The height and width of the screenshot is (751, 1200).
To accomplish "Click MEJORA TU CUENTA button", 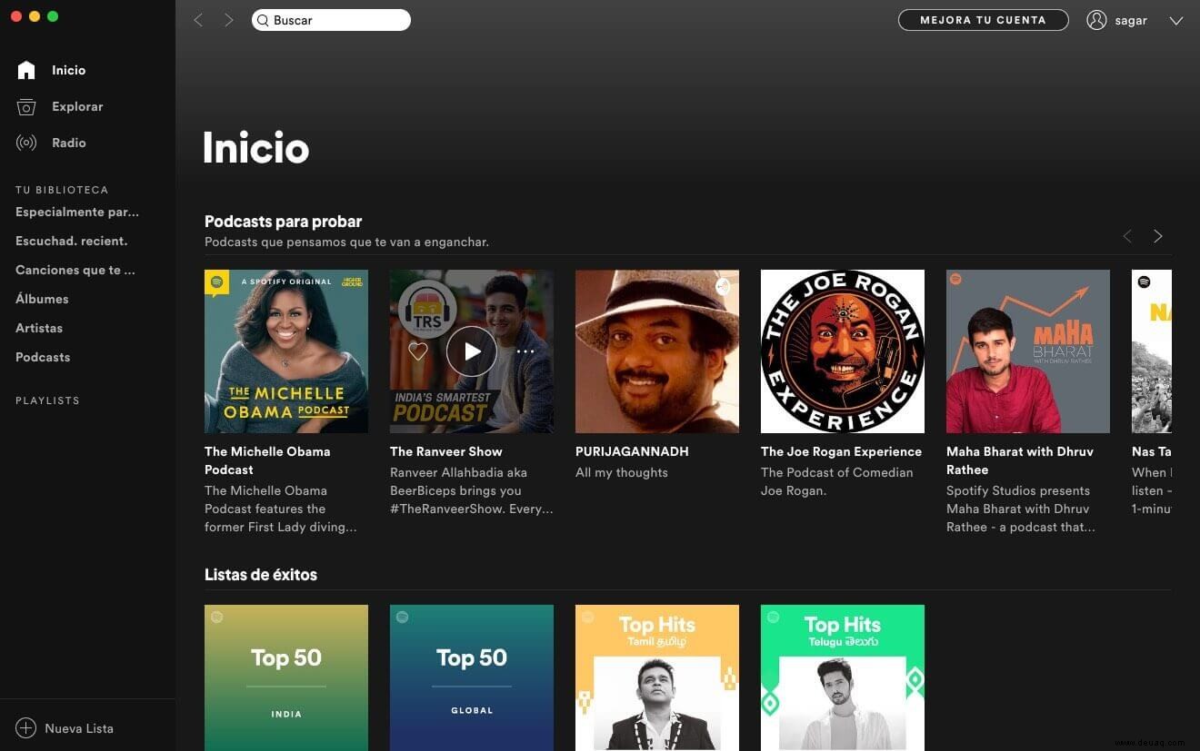I will coord(983,20).
